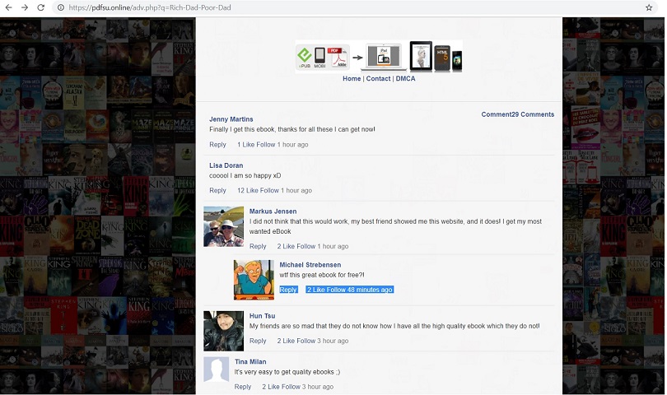Open the 29 Comments link
The image size is (667, 395).
tap(518, 114)
